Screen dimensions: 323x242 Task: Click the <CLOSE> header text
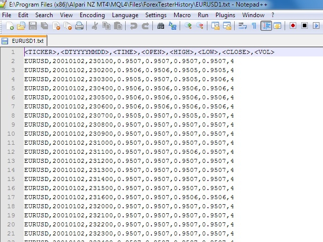click(236, 52)
